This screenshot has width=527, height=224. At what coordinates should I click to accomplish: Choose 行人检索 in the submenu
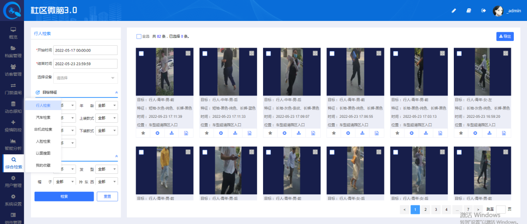click(43, 105)
